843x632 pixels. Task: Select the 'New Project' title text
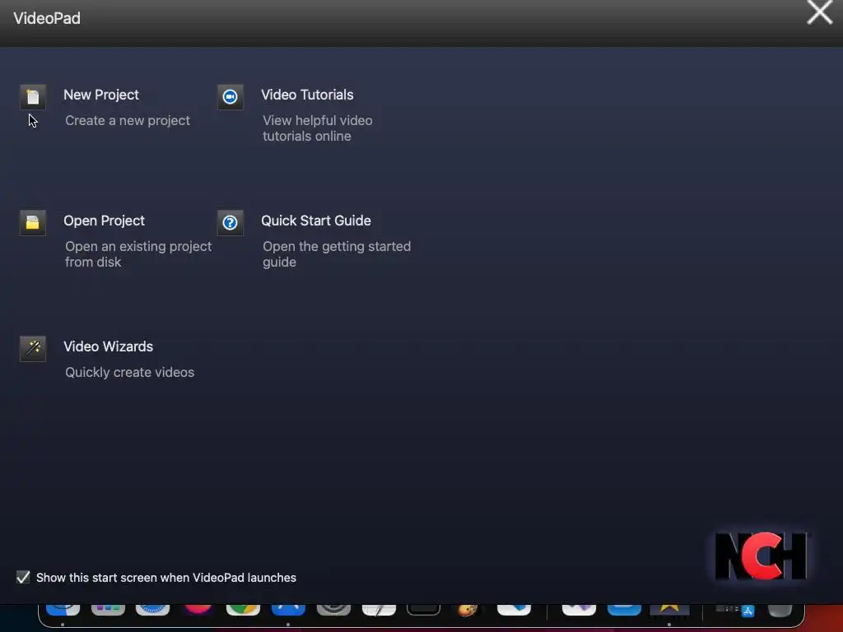(101, 95)
